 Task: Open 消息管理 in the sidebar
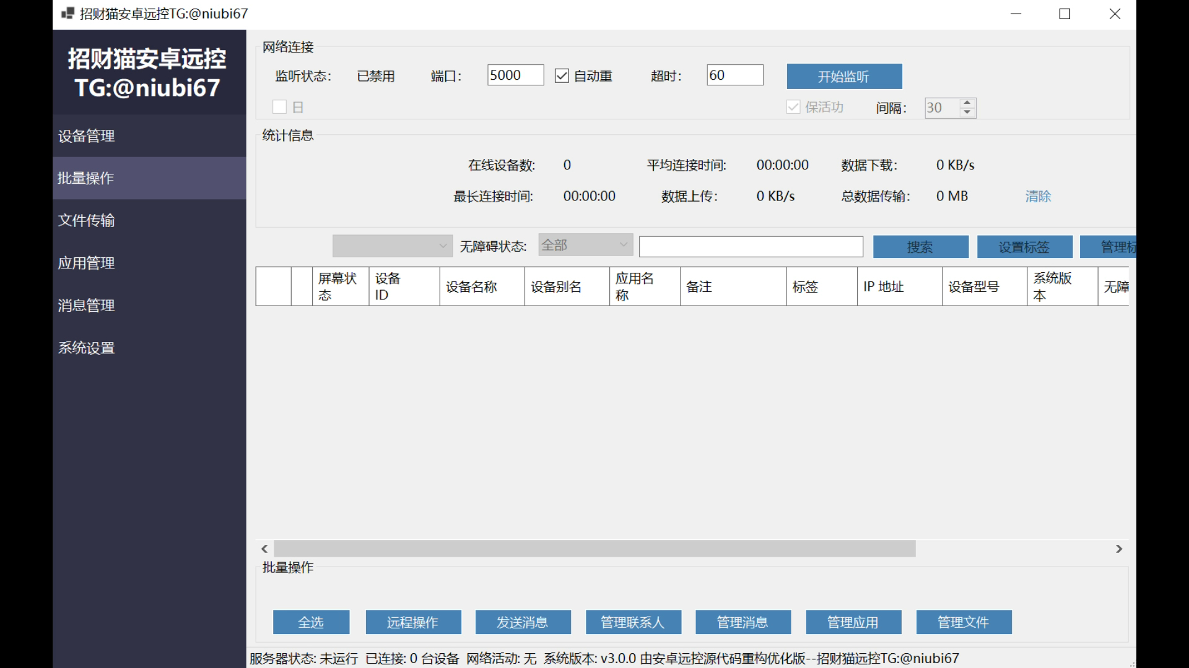pyautogui.click(x=149, y=305)
